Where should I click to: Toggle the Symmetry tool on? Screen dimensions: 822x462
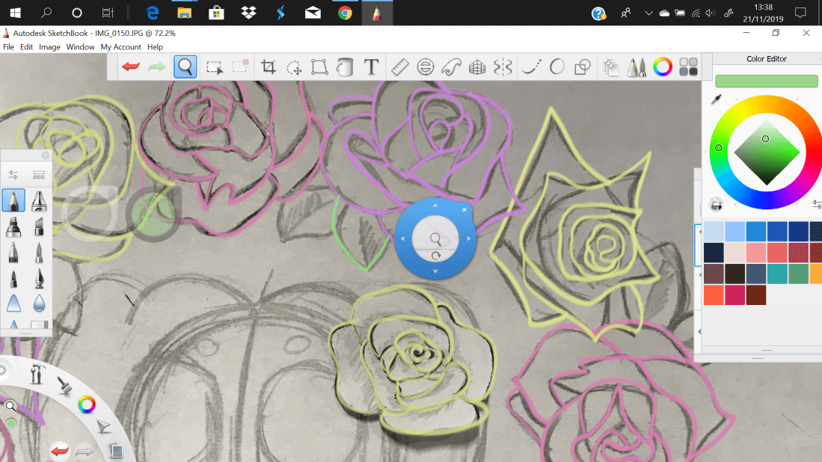[x=503, y=67]
